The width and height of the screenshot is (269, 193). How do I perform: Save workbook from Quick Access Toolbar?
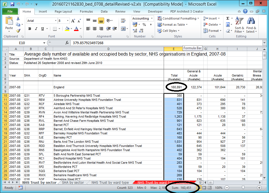(12, 4)
